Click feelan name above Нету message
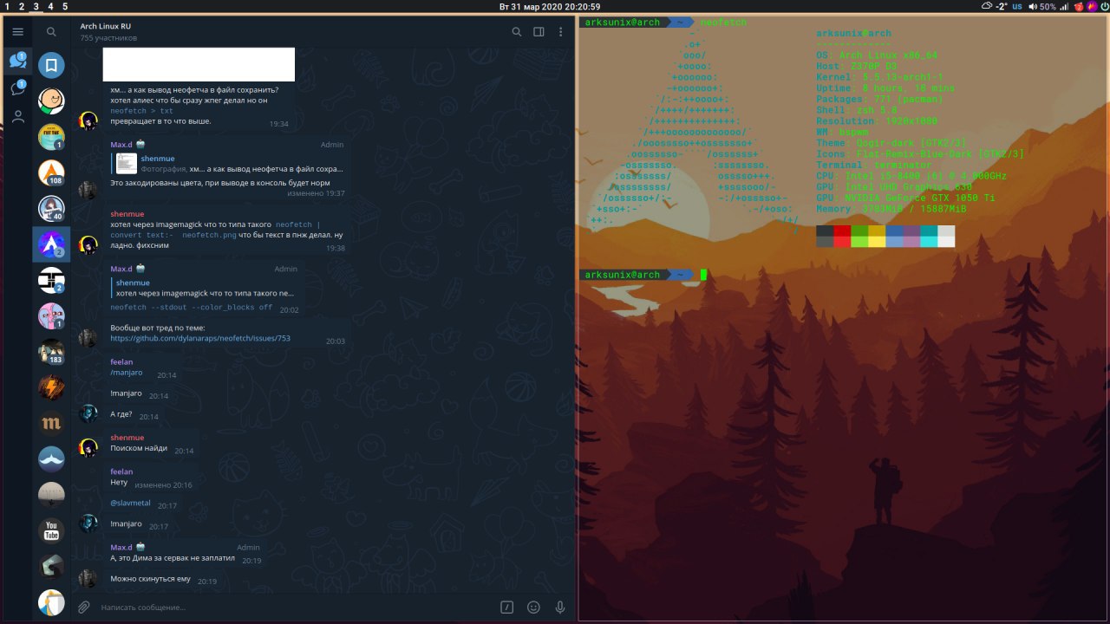The width and height of the screenshot is (1110, 624). click(x=121, y=471)
